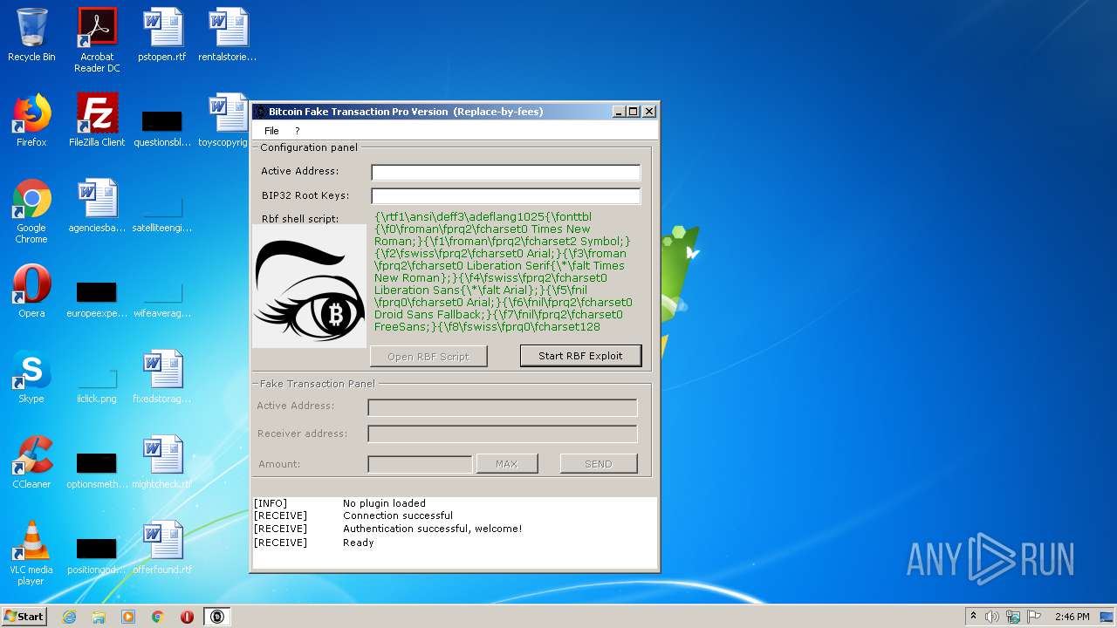Click the MAX button

(507, 464)
